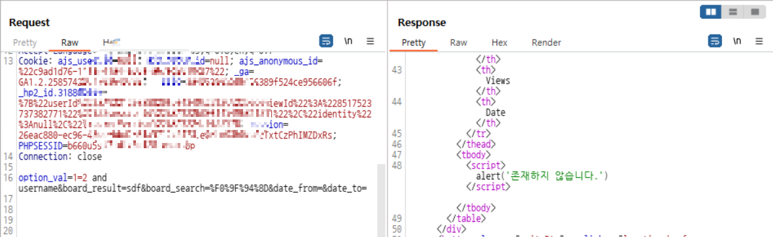Toggle word wrap in the Request panel
Image resolution: width=773 pixels, height=237 pixels.
click(x=326, y=41)
